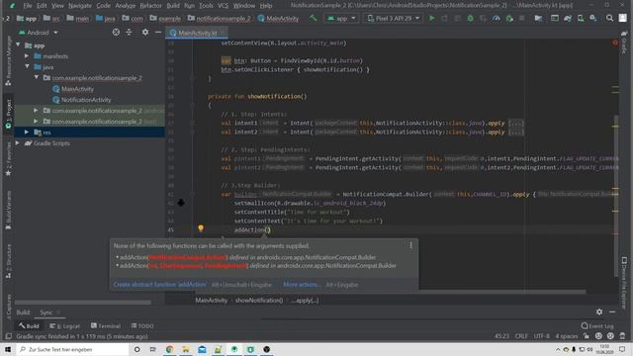The width and height of the screenshot is (633, 356).
Task: Collapse the java folder
Action: click(x=27, y=67)
